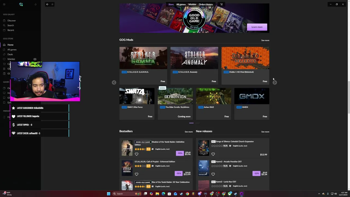Image resolution: width=350 pixels, height=197 pixels.
Task: Wishlist Aaero2 Arcade Paradise OST heart
Action: point(213,174)
